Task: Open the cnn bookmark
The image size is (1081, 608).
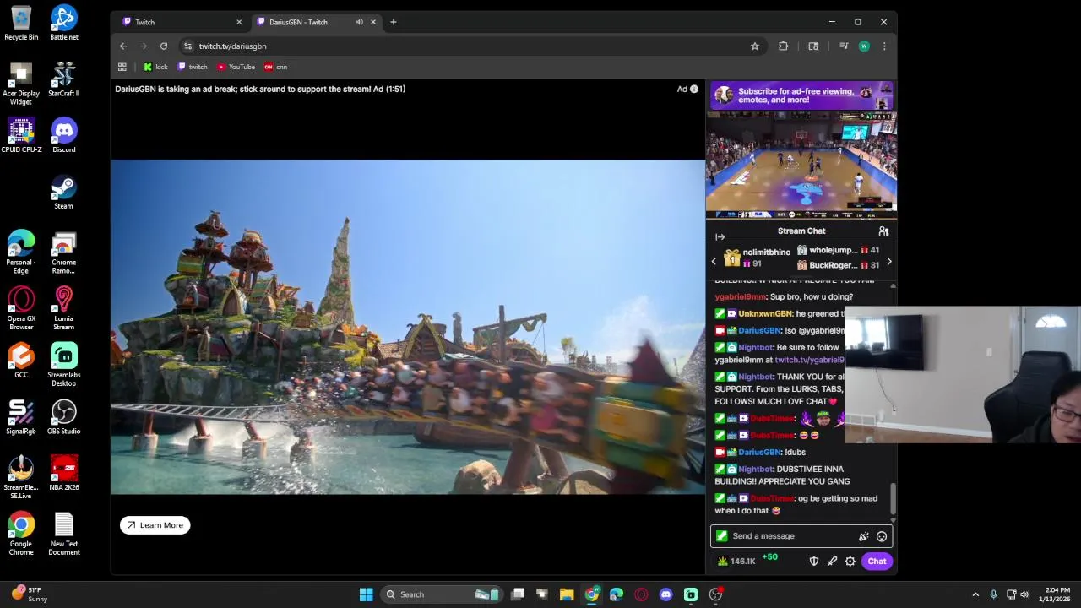Action: [276, 67]
